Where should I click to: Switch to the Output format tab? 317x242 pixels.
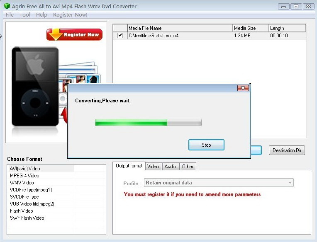pos(129,166)
